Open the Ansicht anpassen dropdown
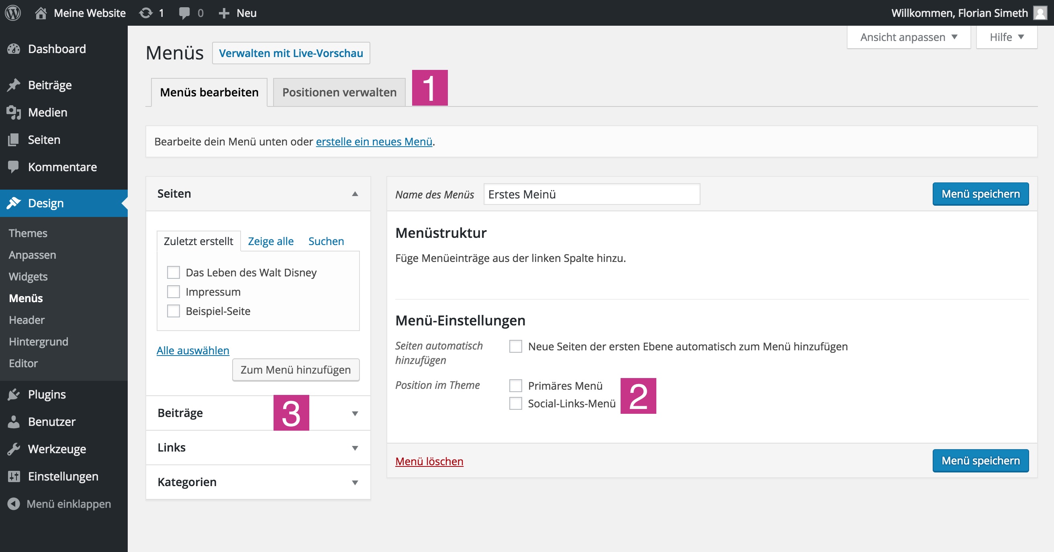The width and height of the screenshot is (1054, 552). [x=908, y=37]
